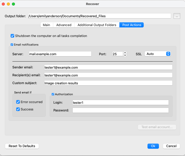Focus the Server text field

(x=60, y=54)
